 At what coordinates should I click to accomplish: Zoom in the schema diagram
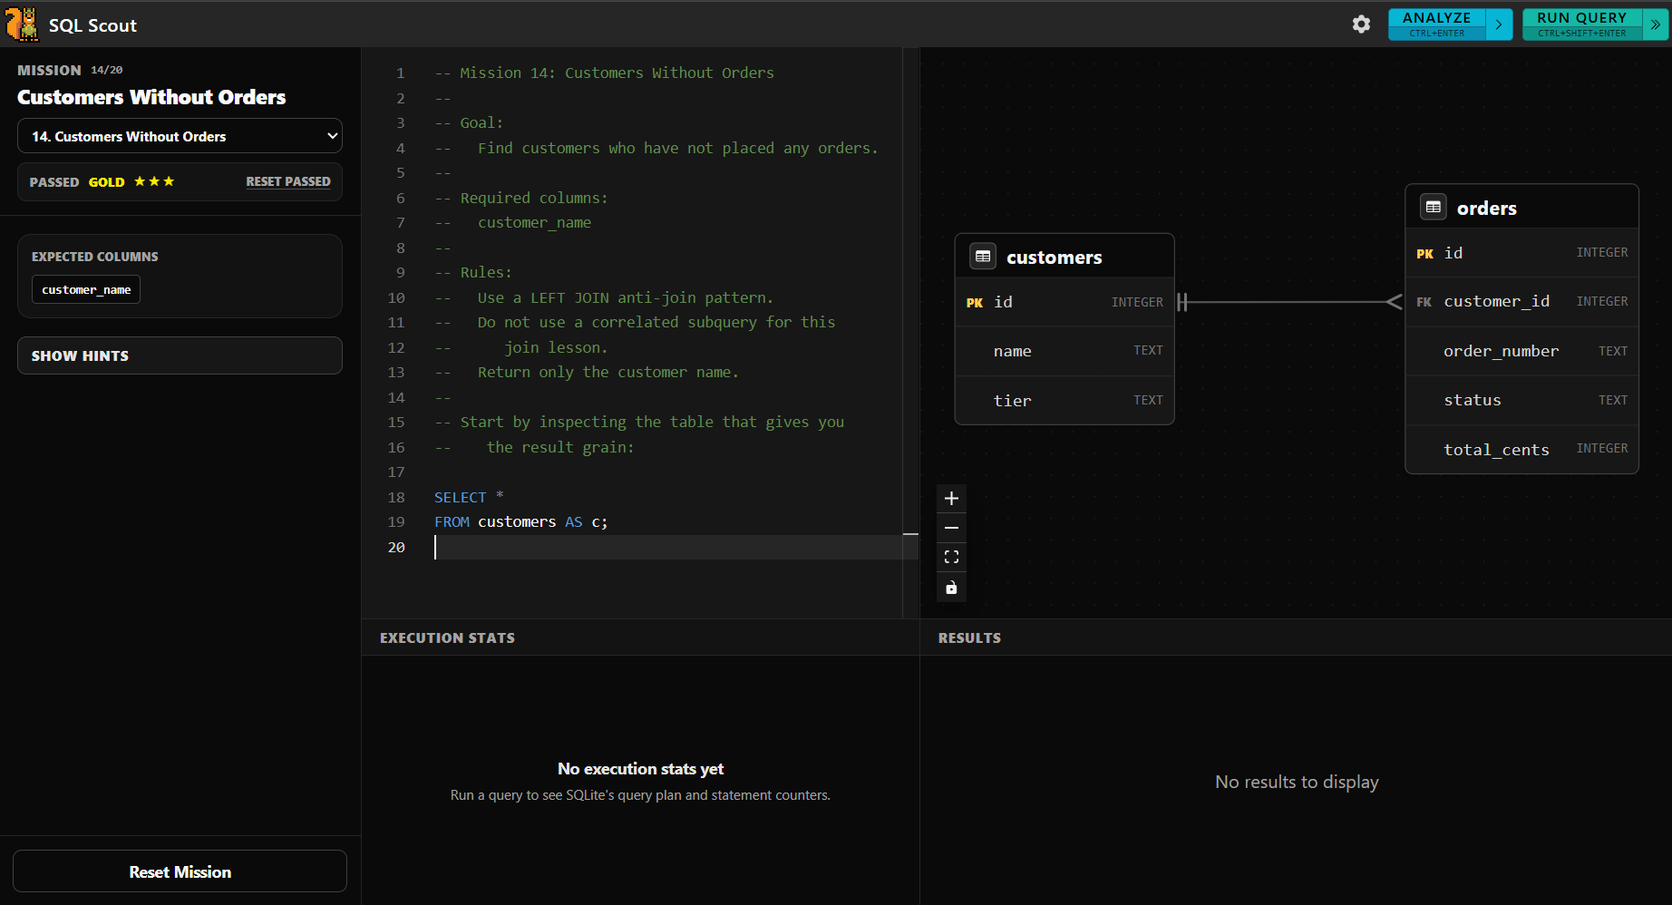pyautogui.click(x=951, y=498)
